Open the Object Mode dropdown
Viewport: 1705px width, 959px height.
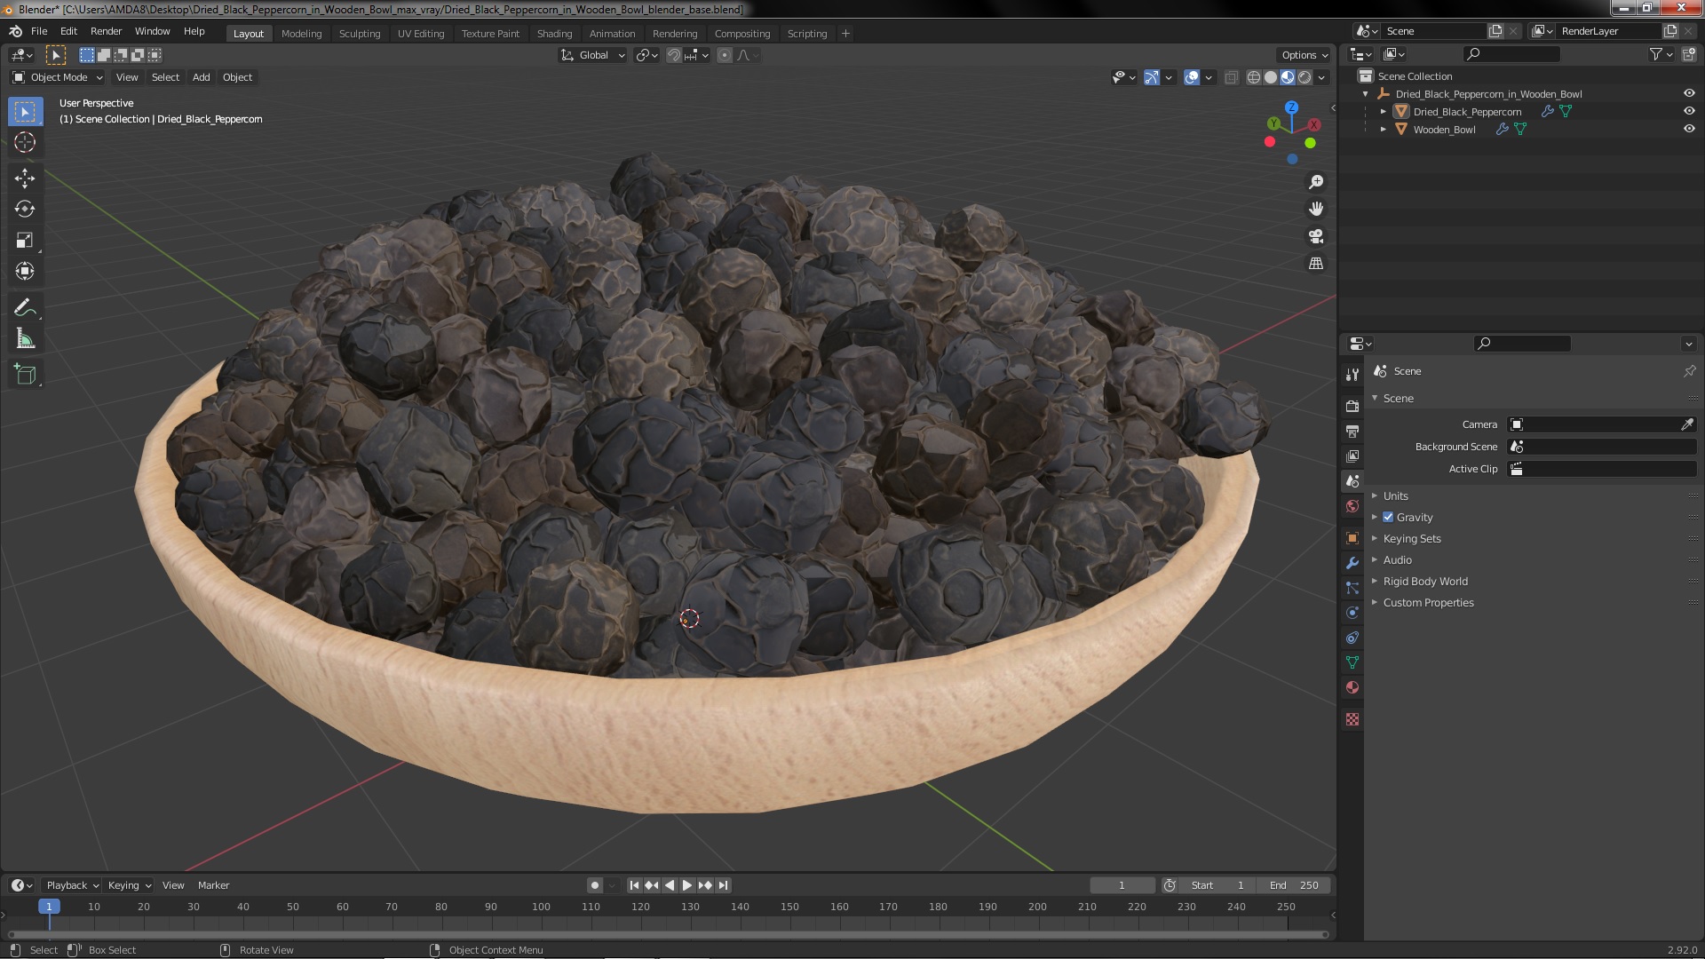click(x=58, y=77)
